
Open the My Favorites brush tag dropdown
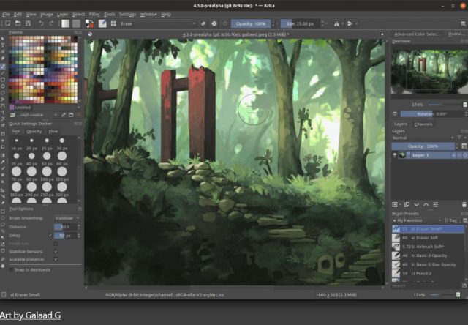pos(418,220)
